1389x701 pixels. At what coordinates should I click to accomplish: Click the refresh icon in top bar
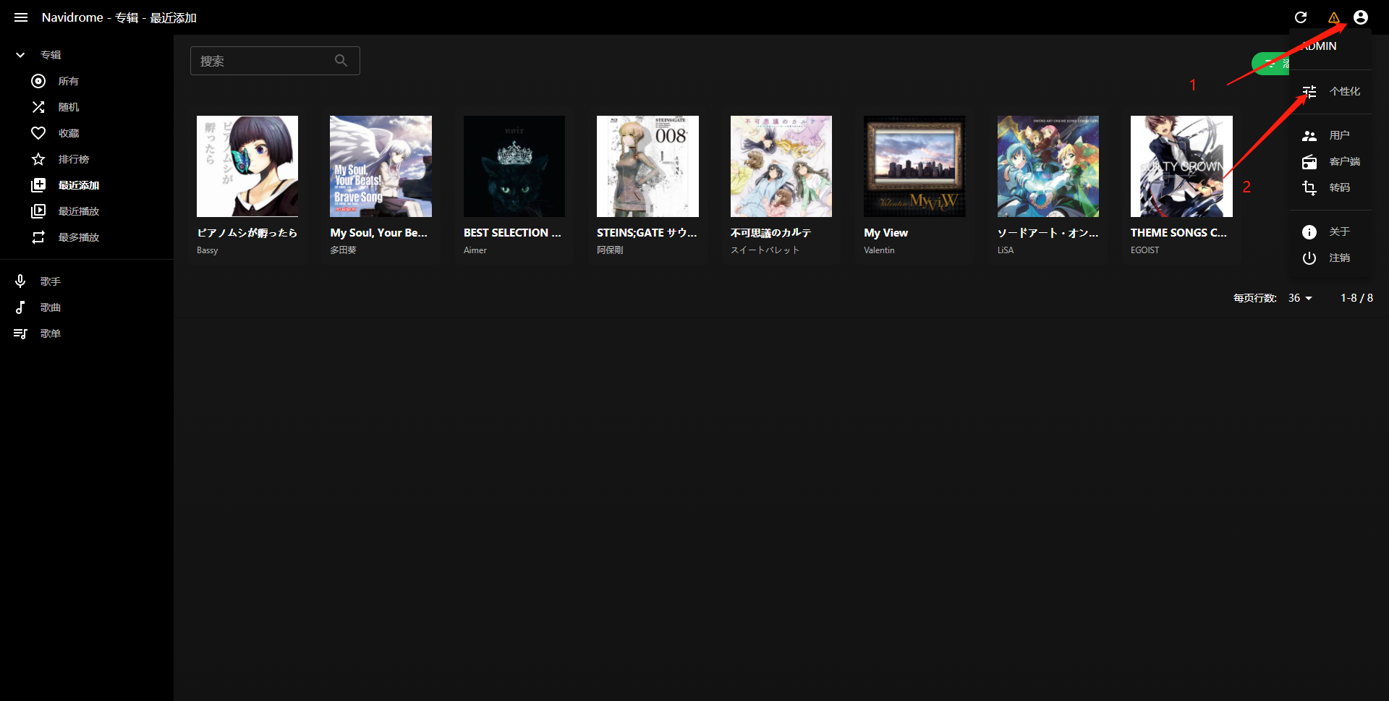[1301, 17]
